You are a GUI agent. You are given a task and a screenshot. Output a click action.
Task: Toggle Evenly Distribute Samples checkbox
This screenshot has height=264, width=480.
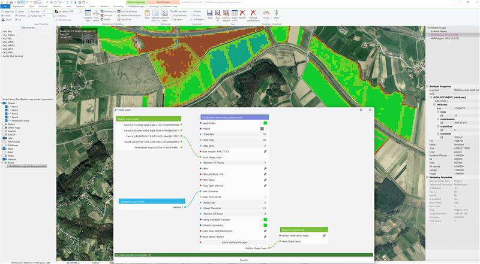265,219
